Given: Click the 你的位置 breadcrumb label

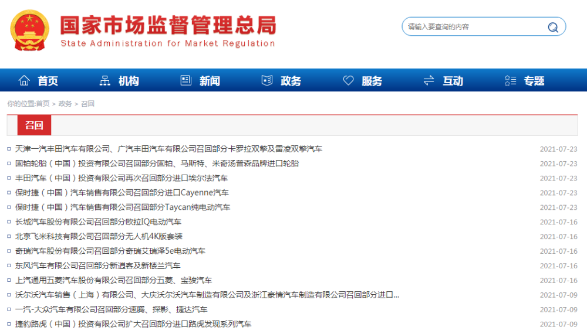Looking at the screenshot, I should tap(21, 104).
